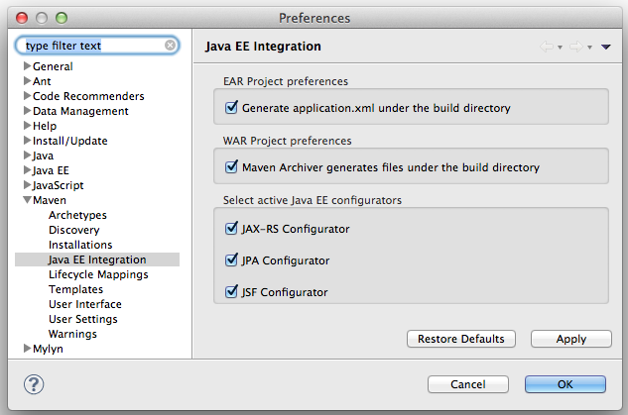This screenshot has width=628, height=415.
Task: Collapse the Maven tree node
Action: click(27, 200)
